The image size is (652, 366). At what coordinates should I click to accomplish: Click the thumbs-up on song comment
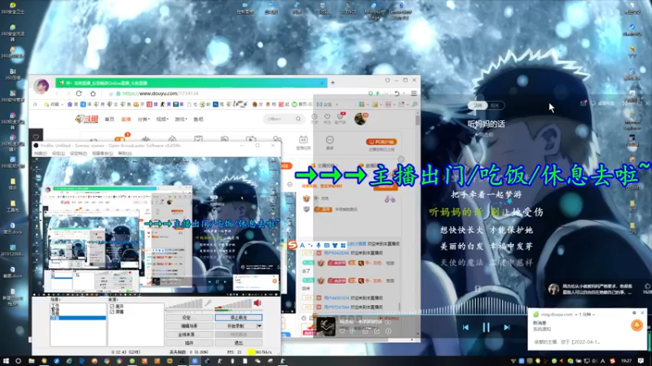tap(647, 286)
